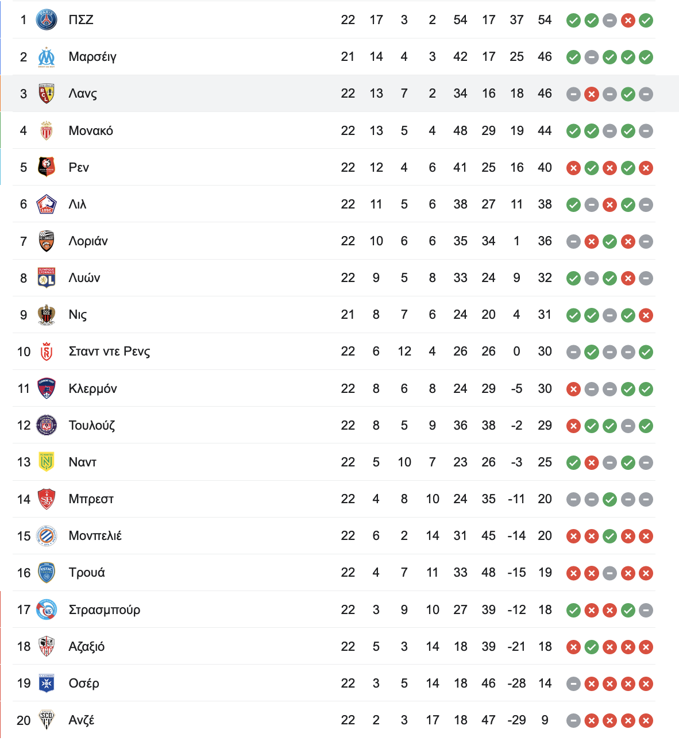Click the Marseille club logo
679x741 pixels.
pyautogui.click(x=47, y=57)
